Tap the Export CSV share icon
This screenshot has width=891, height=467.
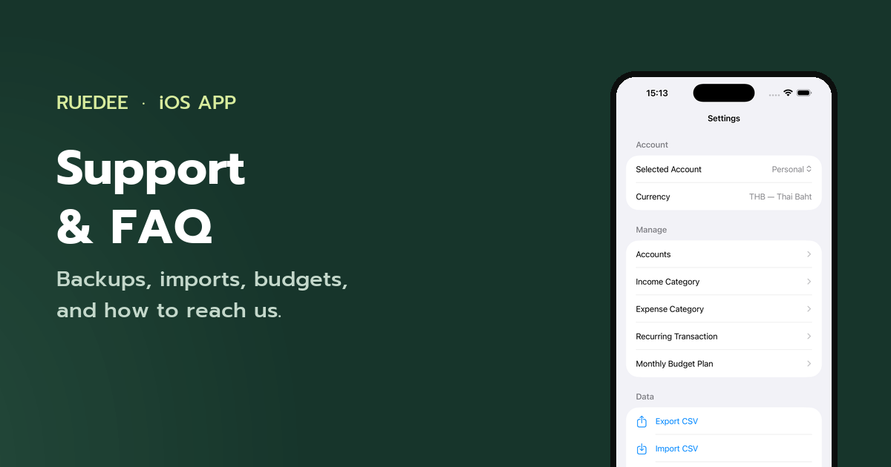tap(642, 421)
